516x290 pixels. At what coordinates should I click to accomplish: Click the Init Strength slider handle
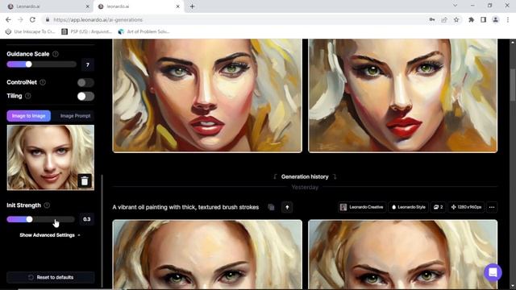click(x=29, y=219)
